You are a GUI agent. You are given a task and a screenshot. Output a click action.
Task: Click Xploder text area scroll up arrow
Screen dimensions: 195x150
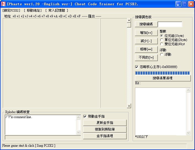[x=78, y=117]
